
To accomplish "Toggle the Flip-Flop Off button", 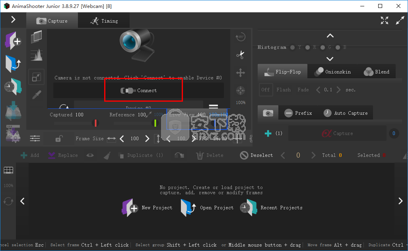I will [x=265, y=90].
